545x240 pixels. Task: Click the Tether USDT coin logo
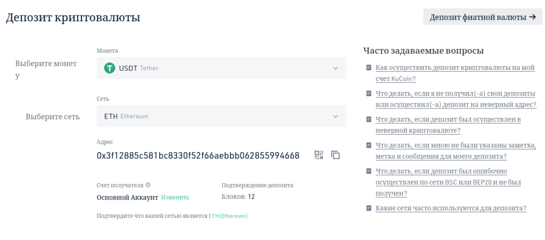pyautogui.click(x=110, y=68)
